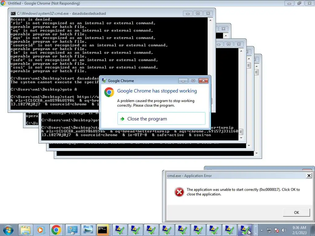This screenshot has width=315, height=236.
Task: Click the Chrome icon in Untitled window title
Action: click(x=3, y=3)
